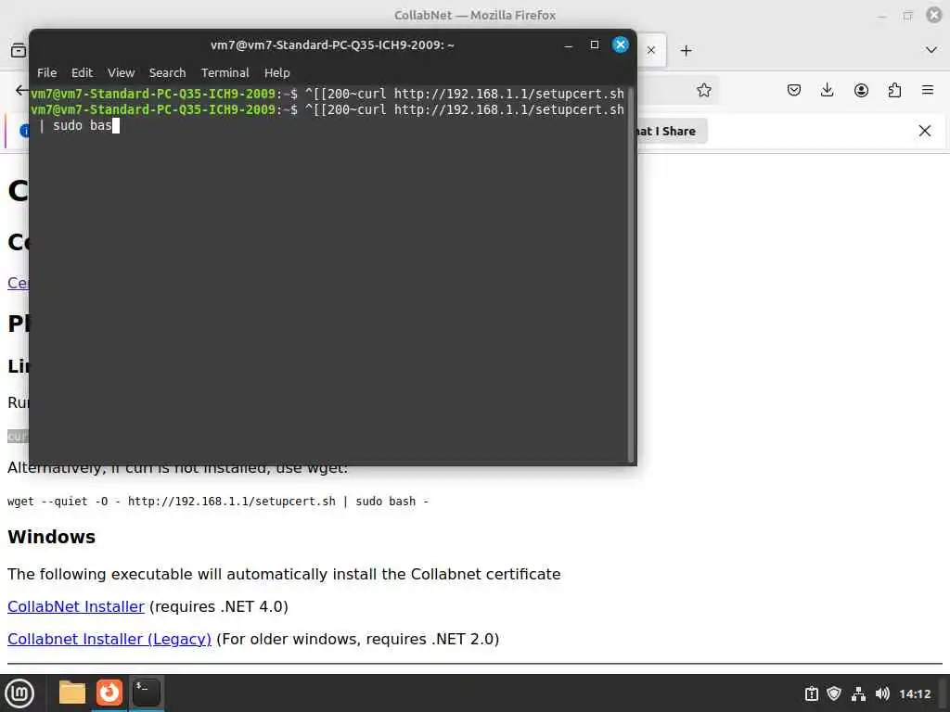Click the terminal scrollbar

pyautogui.click(x=631, y=274)
